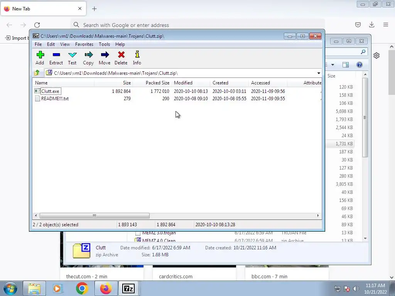
Task: Extract files using the Extract icon
Action: click(56, 58)
